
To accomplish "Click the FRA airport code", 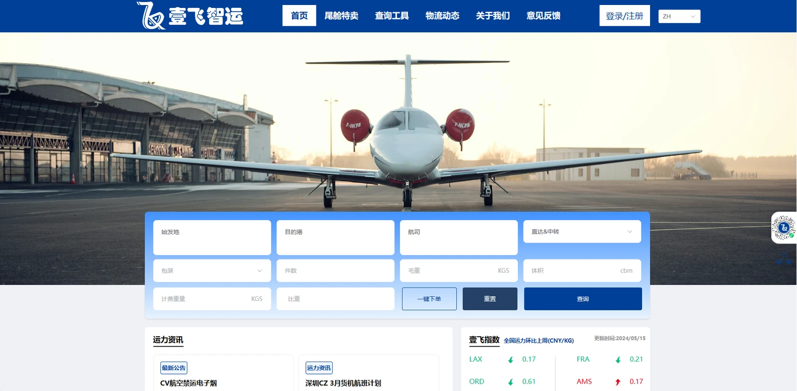I will pos(583,359).
